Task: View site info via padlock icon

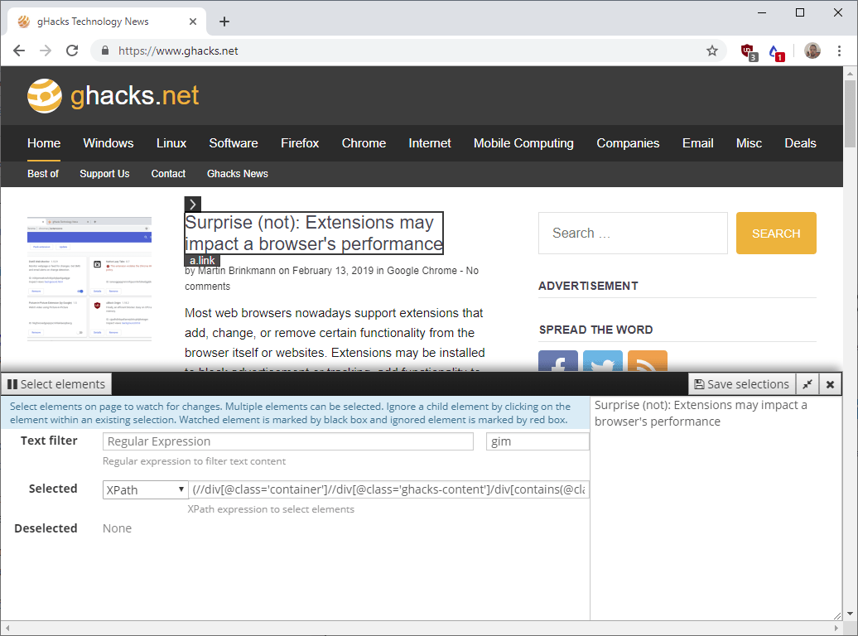Action: pyautogui.click(x=105, y=51)
